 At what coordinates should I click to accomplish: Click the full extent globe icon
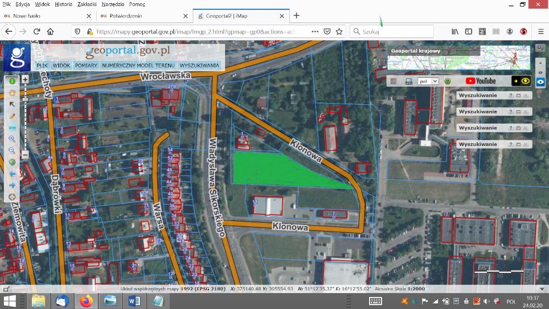[x=12, y=162]
